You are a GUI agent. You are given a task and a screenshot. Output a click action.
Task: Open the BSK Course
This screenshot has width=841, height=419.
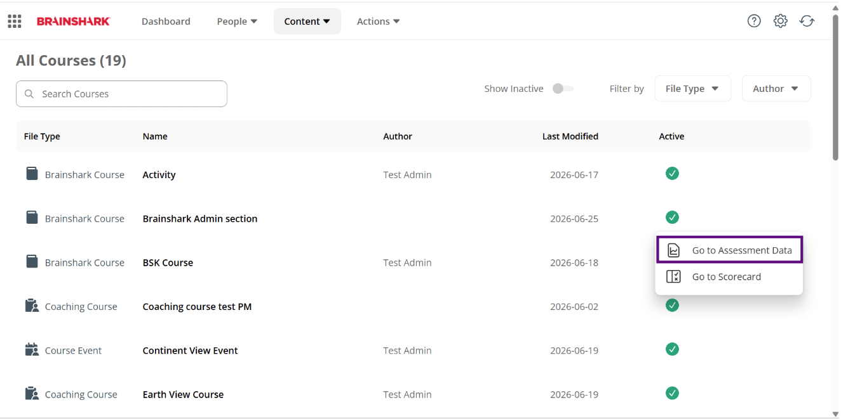point(168,262)
